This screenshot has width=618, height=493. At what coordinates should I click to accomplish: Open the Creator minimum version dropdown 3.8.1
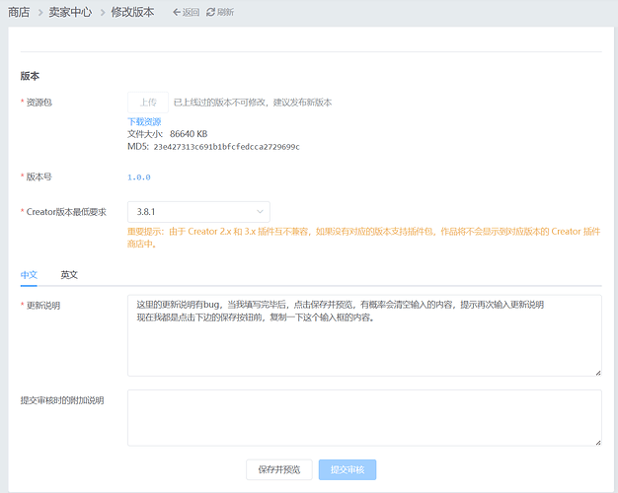(x=198, y=212)
